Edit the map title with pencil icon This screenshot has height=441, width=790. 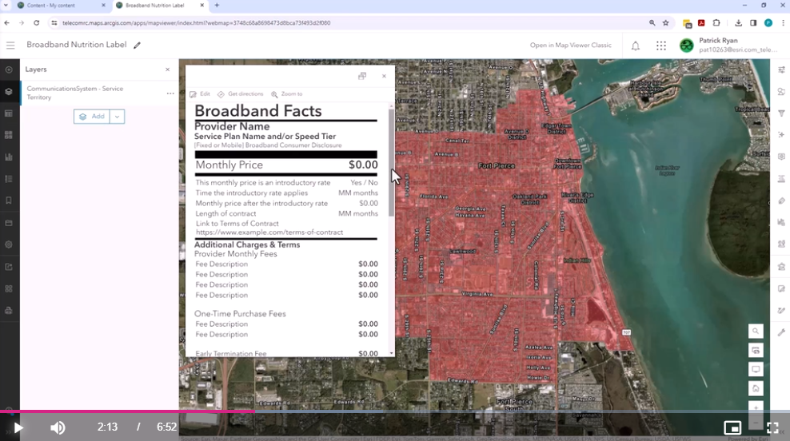(137, 45)
